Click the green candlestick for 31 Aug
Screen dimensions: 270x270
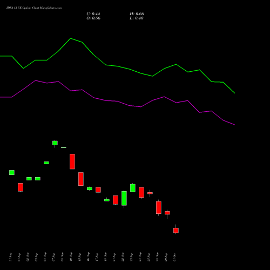tap(12, 172)
